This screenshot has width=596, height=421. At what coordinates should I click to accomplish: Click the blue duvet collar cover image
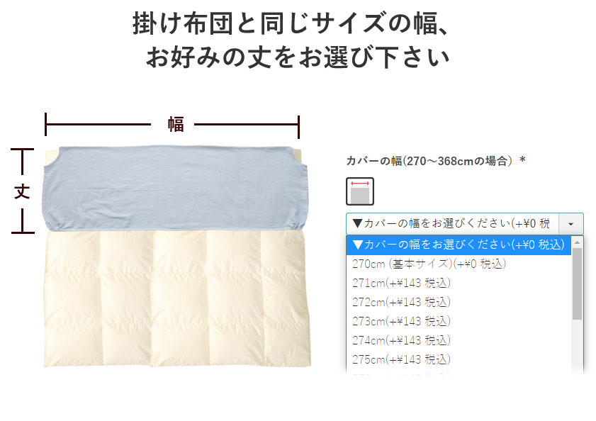click(x=175, y=188)
